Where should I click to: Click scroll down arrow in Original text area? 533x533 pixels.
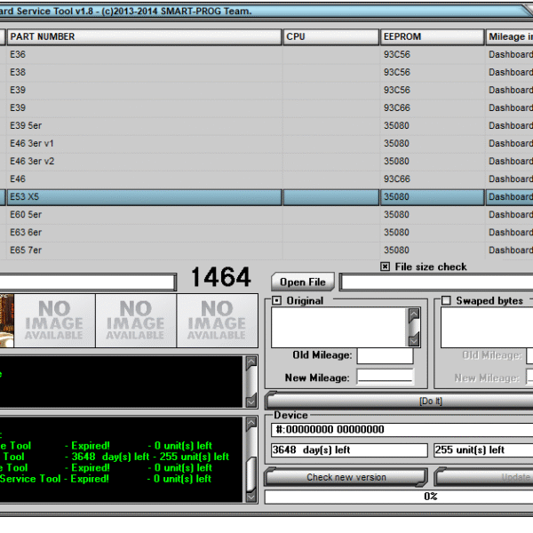[414, 340]
